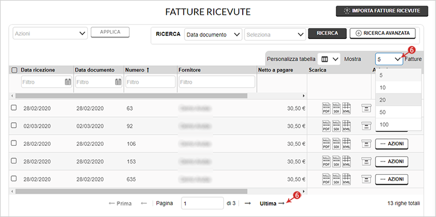Download PDF for invoice number 153
The width and height of the screenshot is (436, 217).
pyautogui.click(x=326, y=162)
